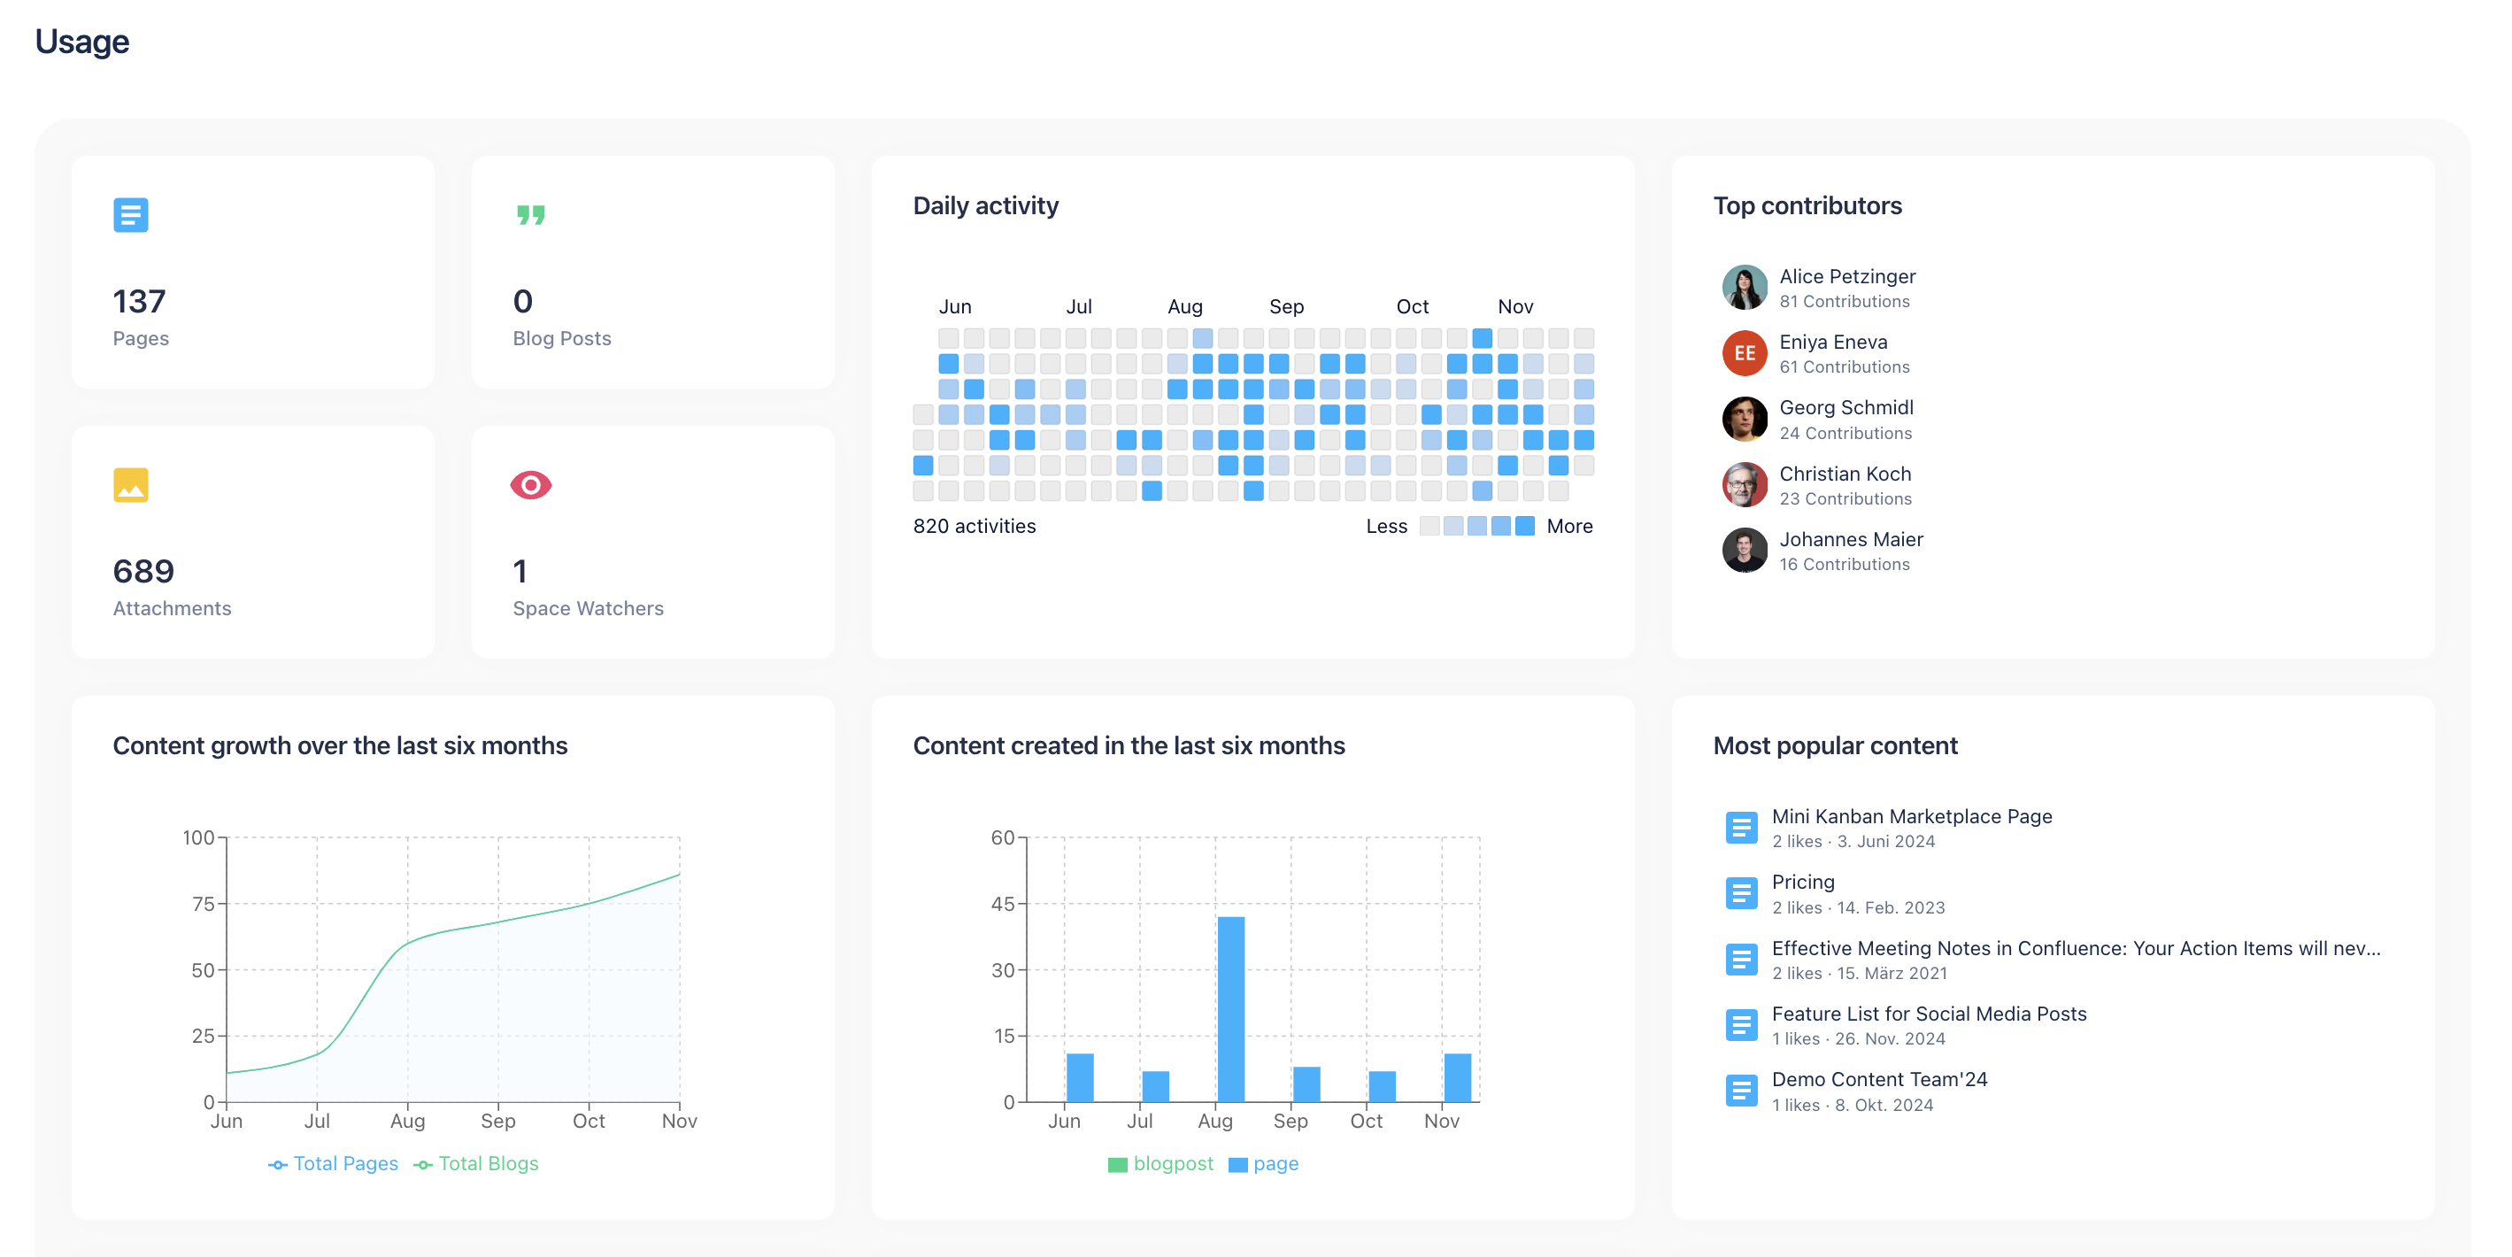Click the Jul bar in content created chart
The image size is (2512, 1257).
point(1154,1086)
